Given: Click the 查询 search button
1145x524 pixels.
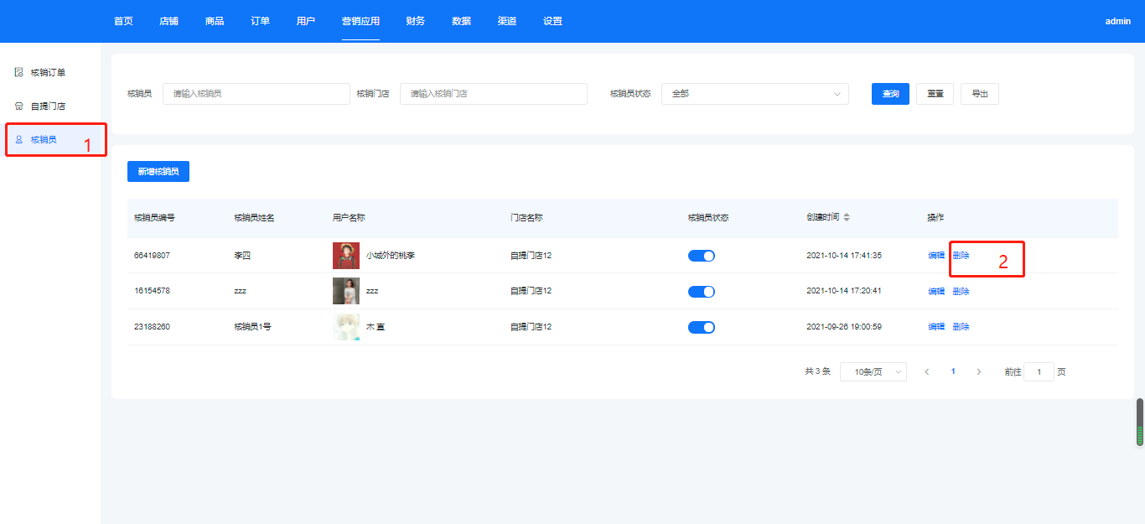Looking at the screenshot, I should [x=890, y=94].
